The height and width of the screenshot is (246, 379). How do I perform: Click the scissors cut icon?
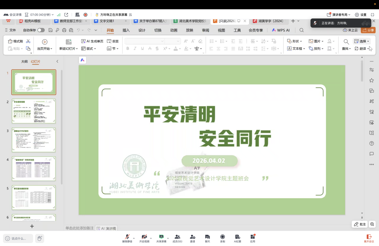pyautogui.click(x=28, y=41)
